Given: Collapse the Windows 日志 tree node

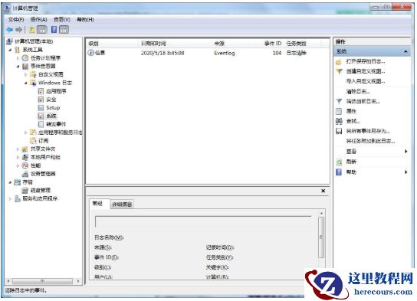Looking at the screenshot, I should click(x=26, y=83).
